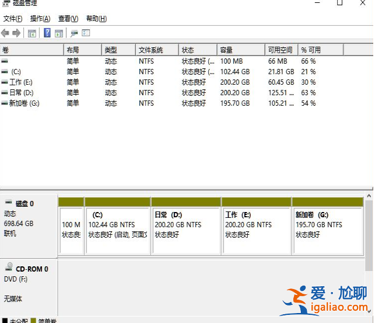Click the 60.45 GB free space cell

[281, 82]
